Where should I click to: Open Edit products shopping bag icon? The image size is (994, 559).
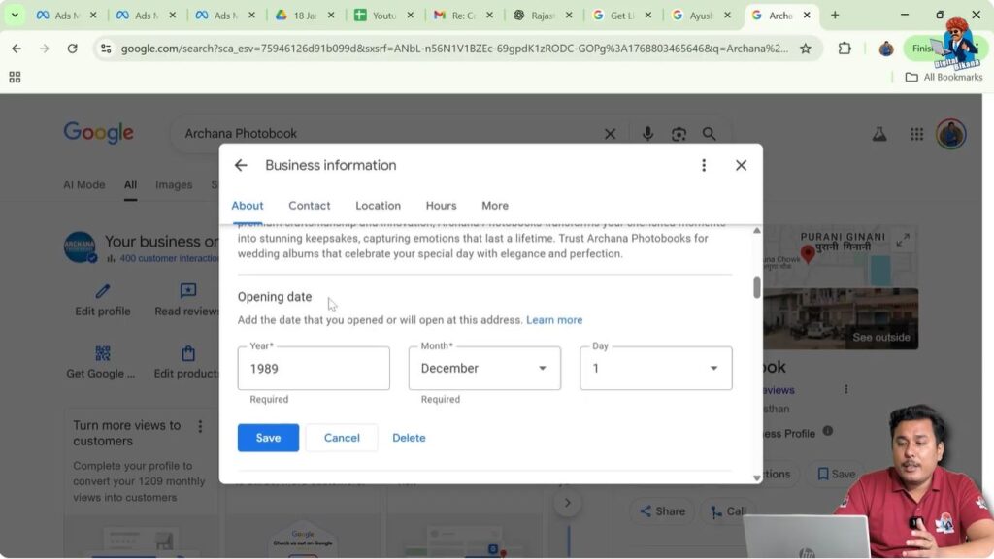pyautogui.click(x=187, y=354)
